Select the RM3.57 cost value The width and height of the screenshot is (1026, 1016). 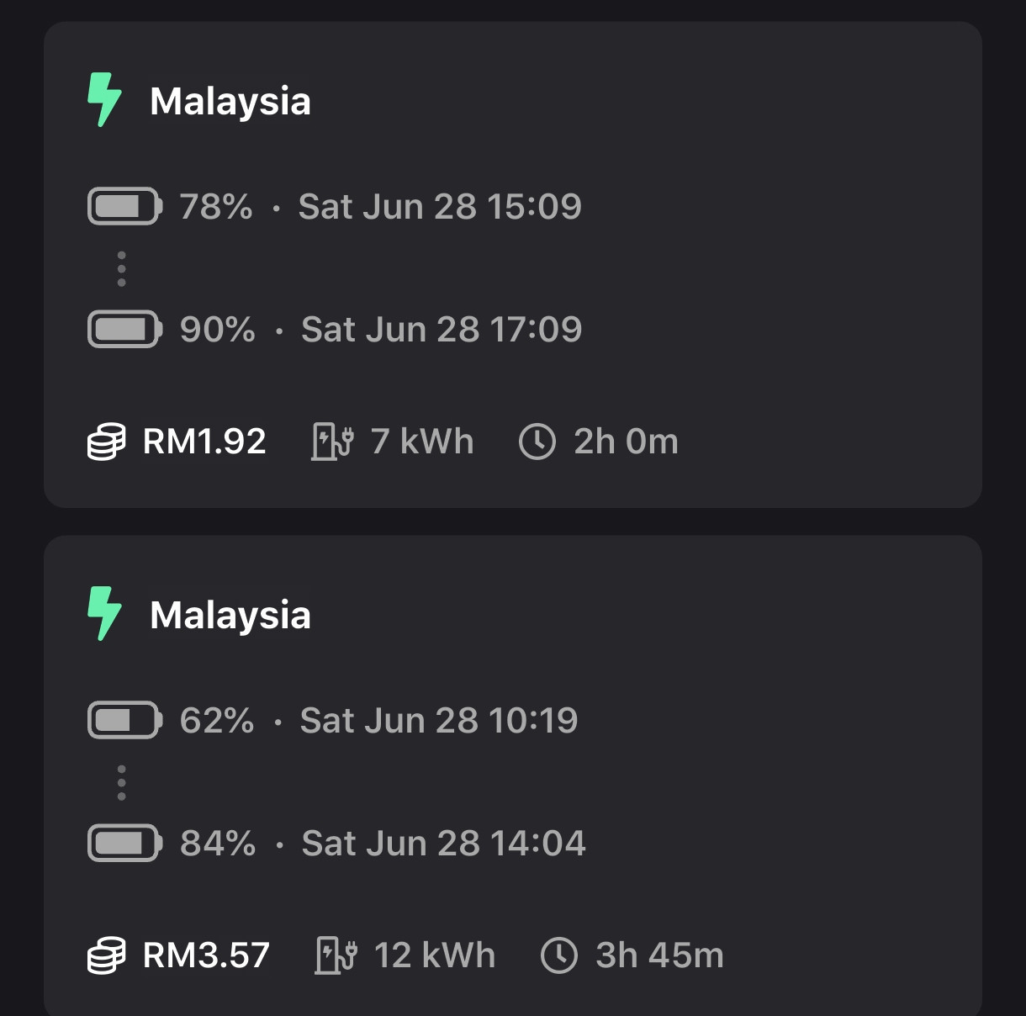206,955
